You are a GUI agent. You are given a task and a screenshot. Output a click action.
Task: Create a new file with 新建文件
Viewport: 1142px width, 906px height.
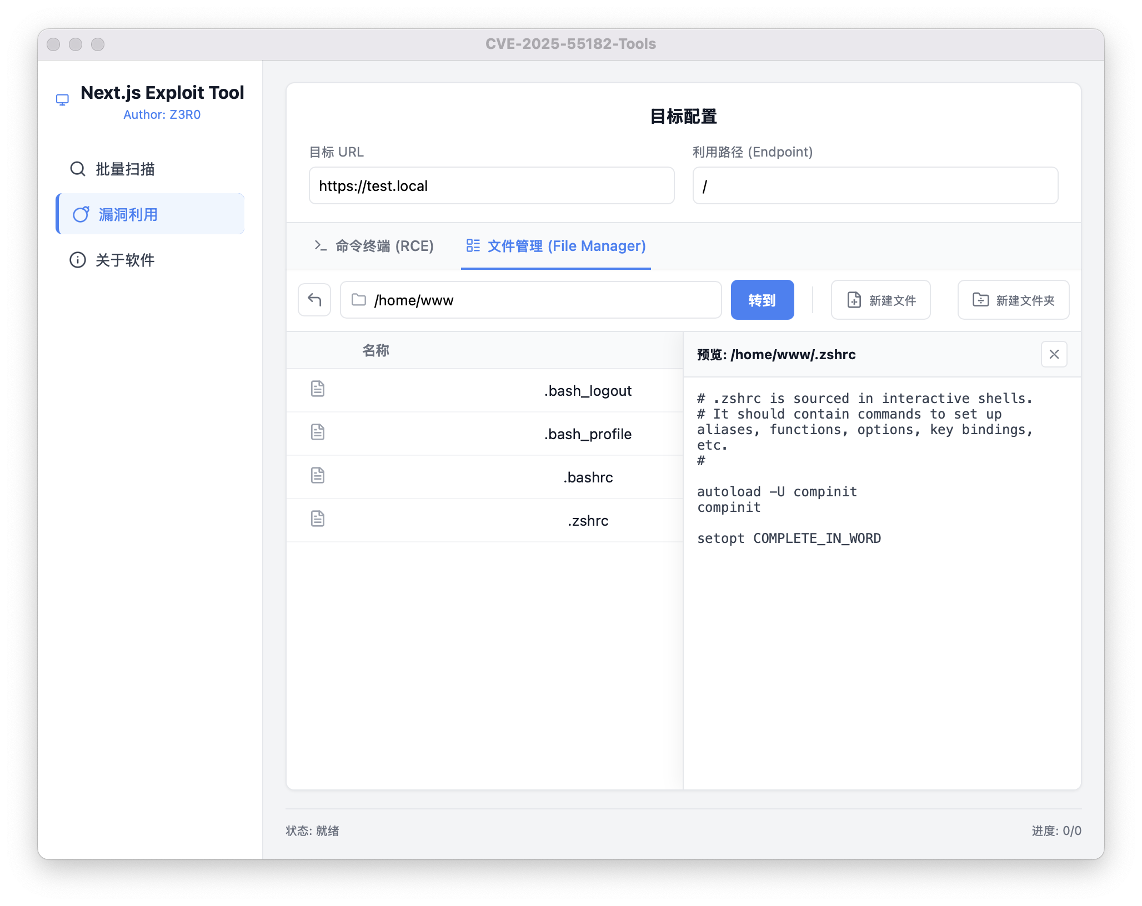pos(881,300)
